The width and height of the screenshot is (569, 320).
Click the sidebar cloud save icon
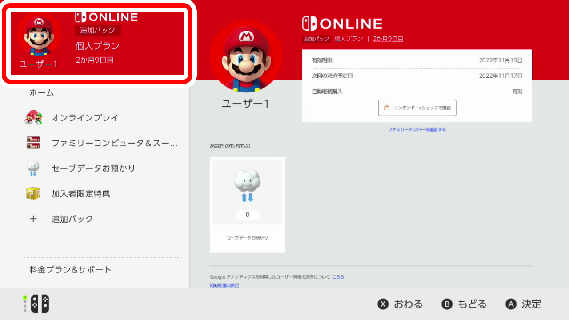(33, 168)
